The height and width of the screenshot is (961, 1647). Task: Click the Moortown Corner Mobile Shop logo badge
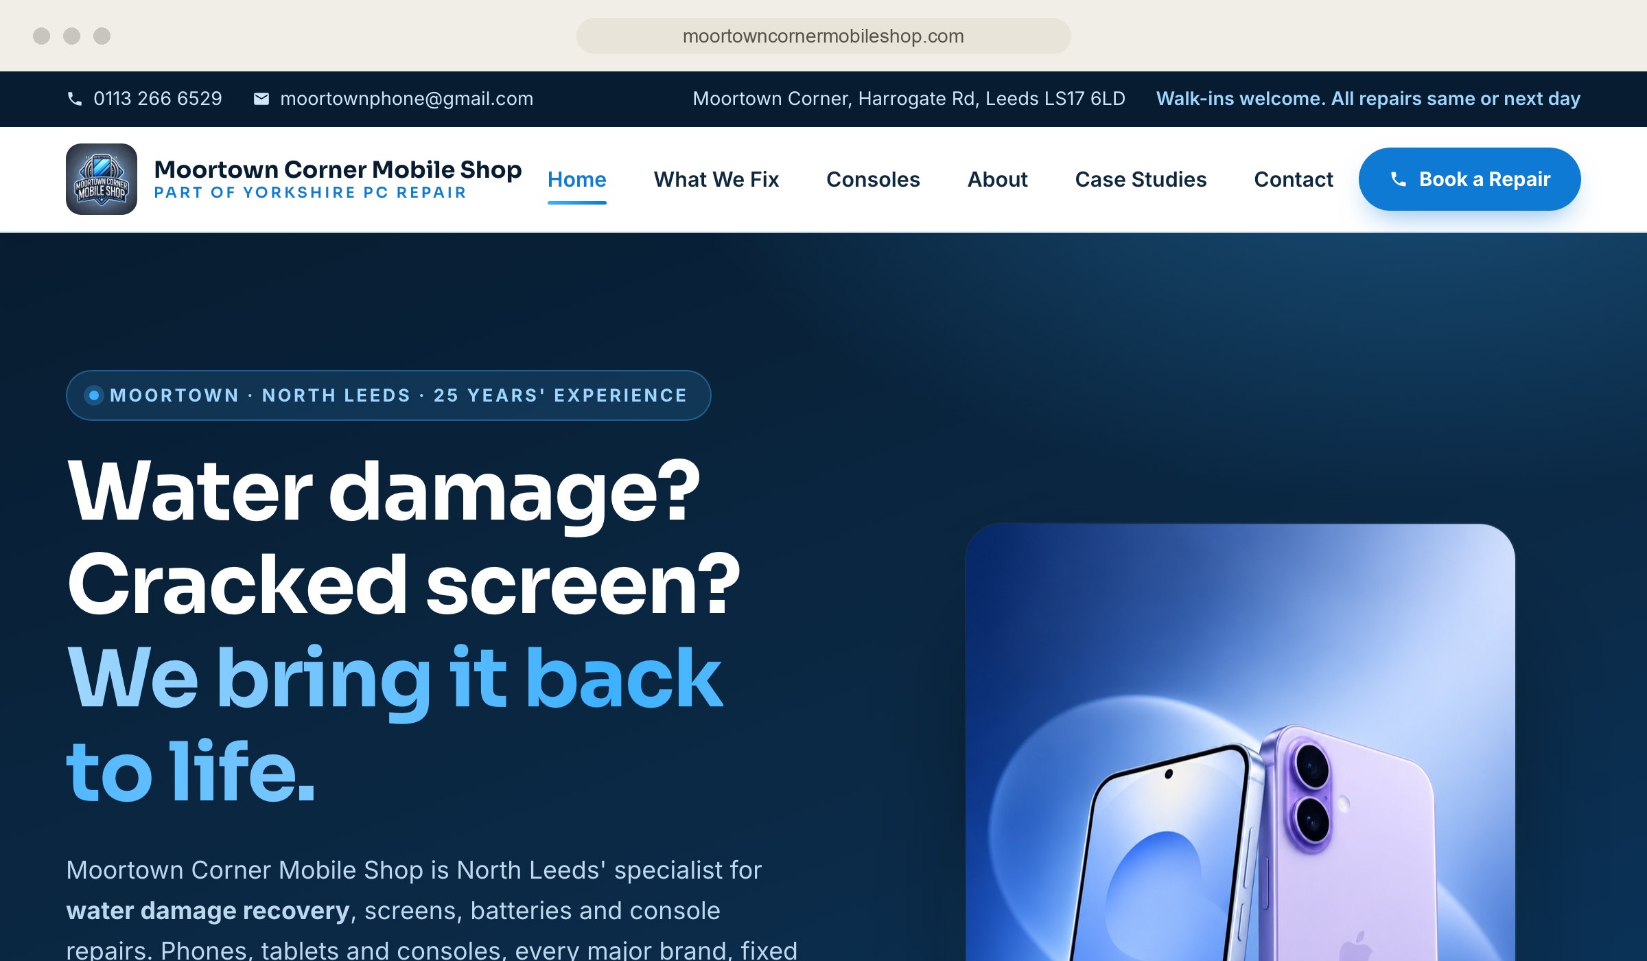102,179
